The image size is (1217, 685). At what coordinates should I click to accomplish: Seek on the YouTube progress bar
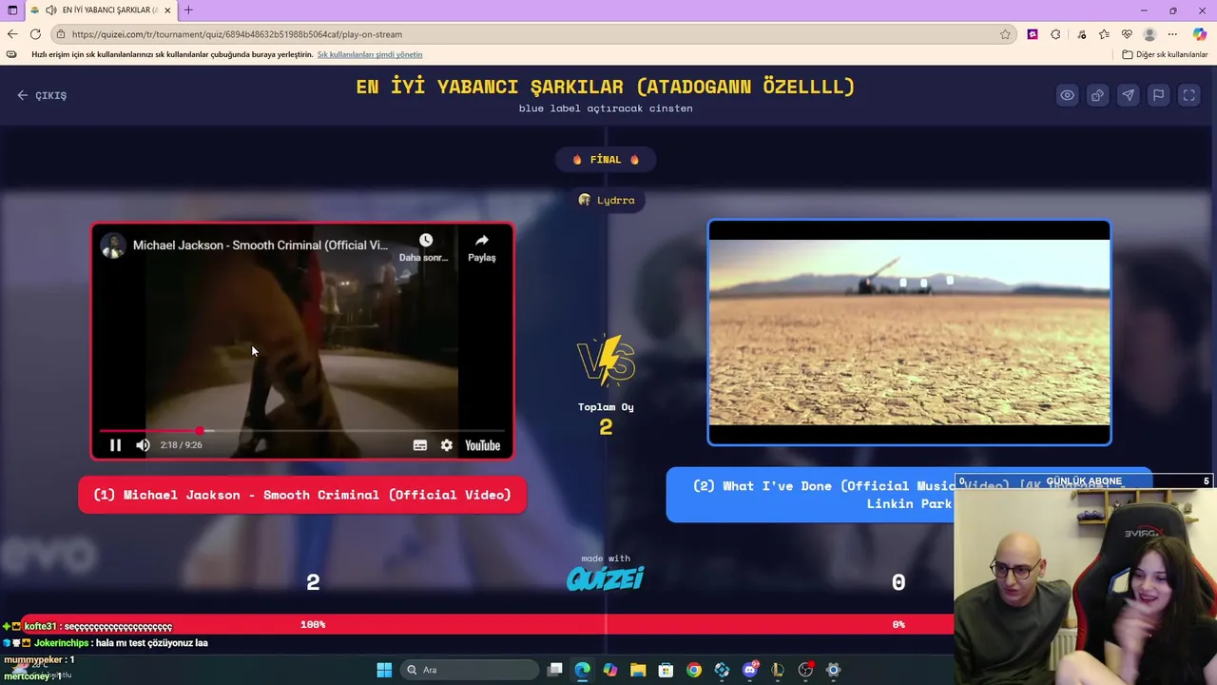302,431
